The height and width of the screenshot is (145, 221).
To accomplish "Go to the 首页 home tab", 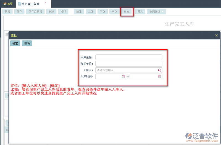I will point(8,4).
